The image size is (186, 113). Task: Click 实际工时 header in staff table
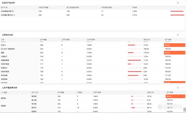(150, 93)
